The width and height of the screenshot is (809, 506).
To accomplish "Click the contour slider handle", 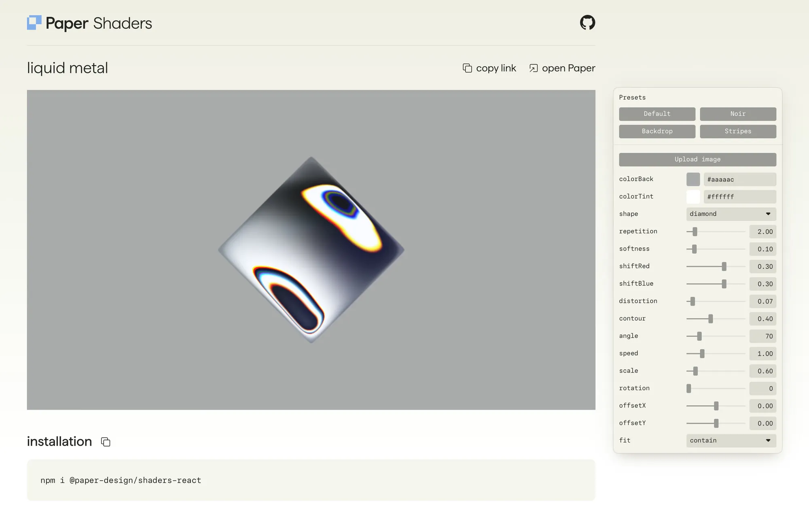I will [x=710, y=319].
